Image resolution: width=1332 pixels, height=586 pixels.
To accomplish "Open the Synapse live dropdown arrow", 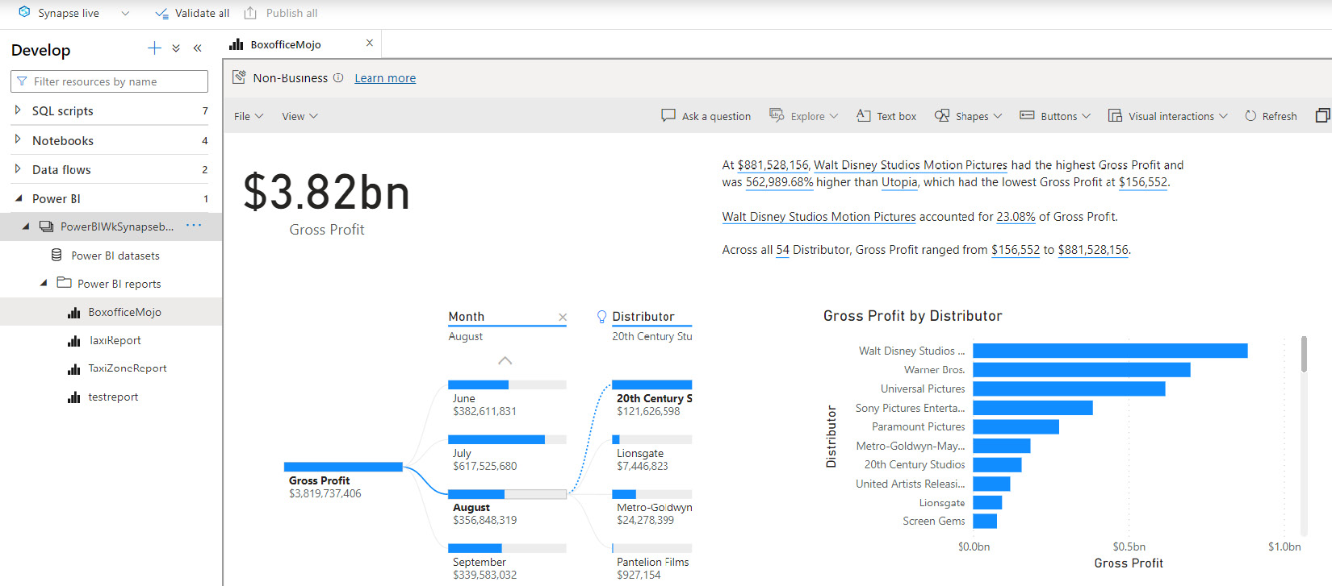I will click(125, 14).
